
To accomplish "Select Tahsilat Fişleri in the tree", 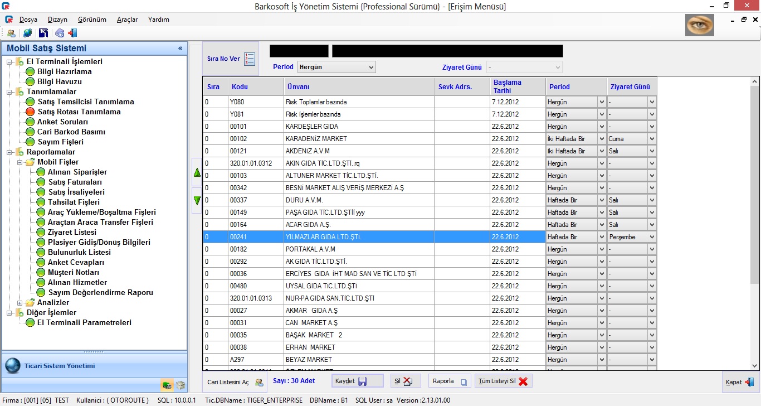I will [74, 202].
